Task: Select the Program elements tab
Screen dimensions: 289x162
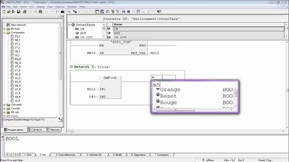Action: (15, 130)
